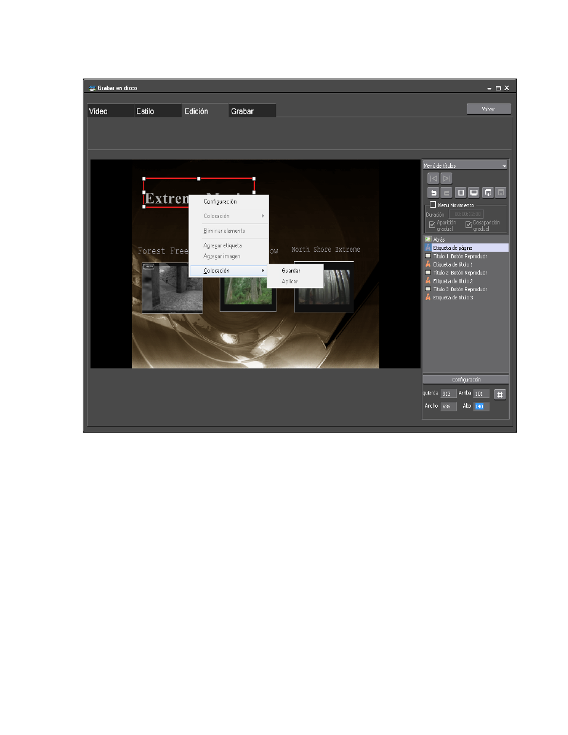
Task: Select Etiqueta de página list row
Action: pos(466,248)
